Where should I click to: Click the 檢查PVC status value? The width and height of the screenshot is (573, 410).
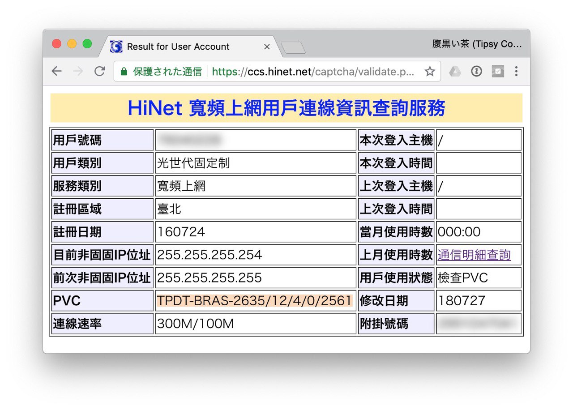tap(463, 278)
